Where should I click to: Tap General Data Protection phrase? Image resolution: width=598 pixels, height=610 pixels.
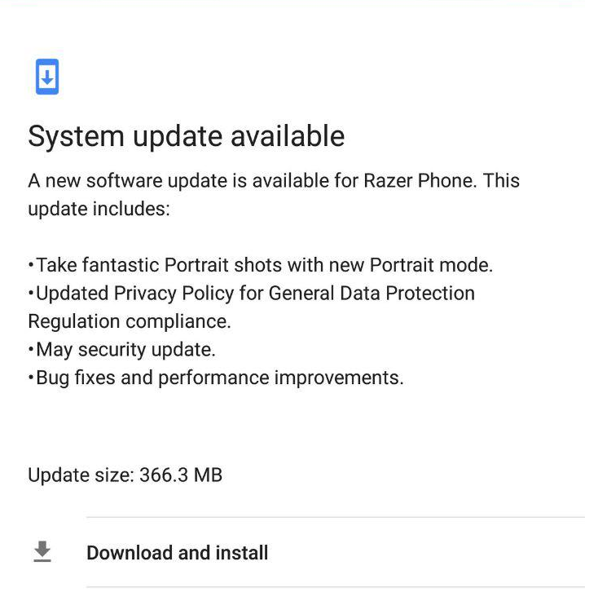click(x=372, y=294)
